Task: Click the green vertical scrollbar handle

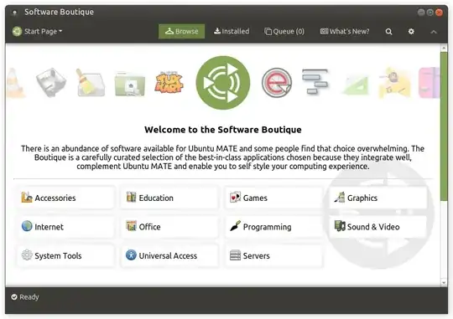Action: pos(444,126)
